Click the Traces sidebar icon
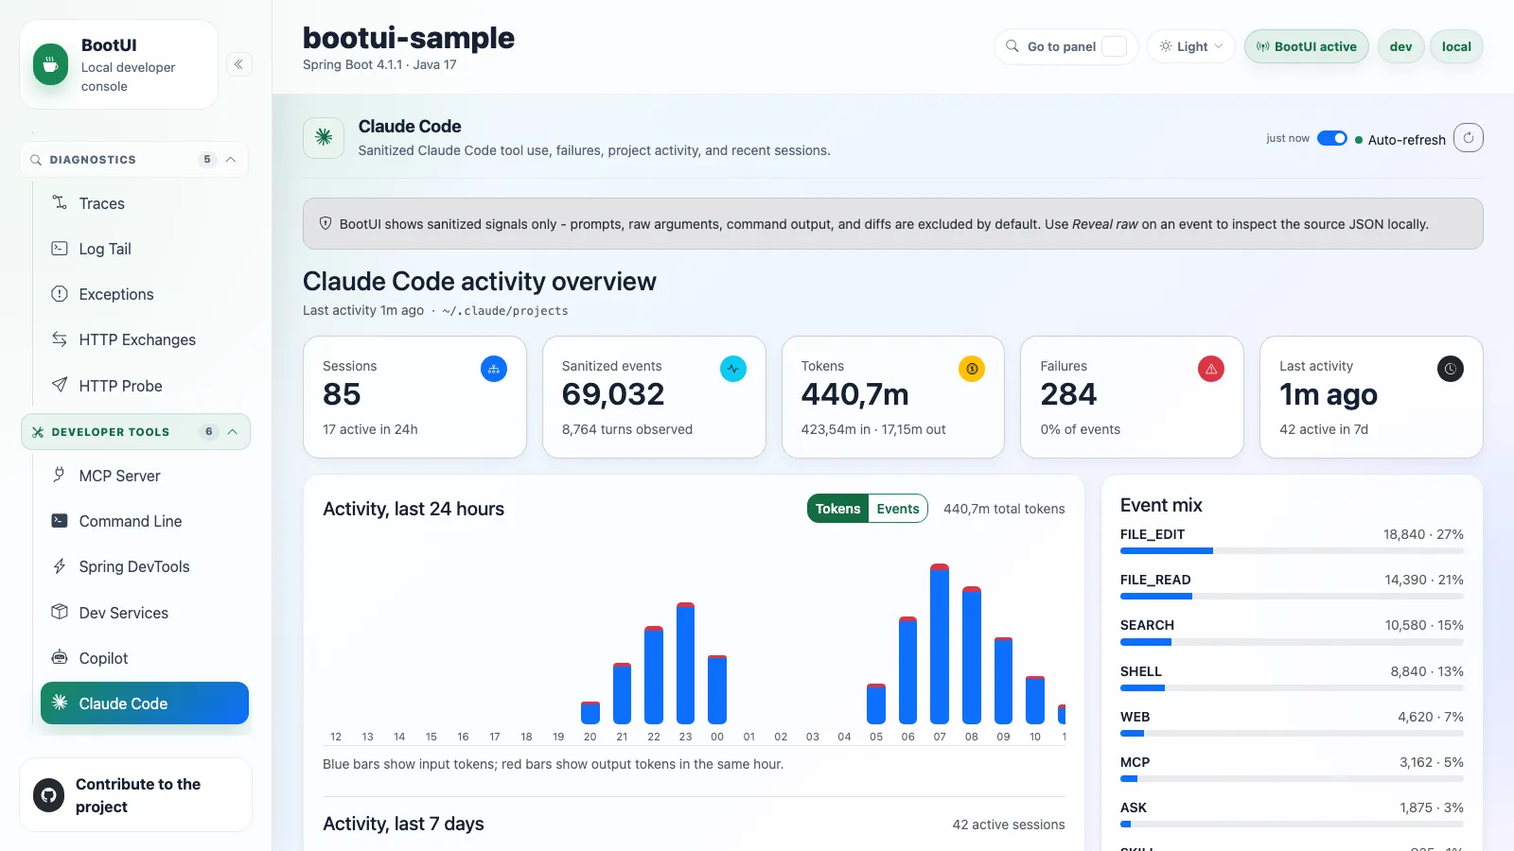This screenshot has width=1514, height=851. point(60,202)
